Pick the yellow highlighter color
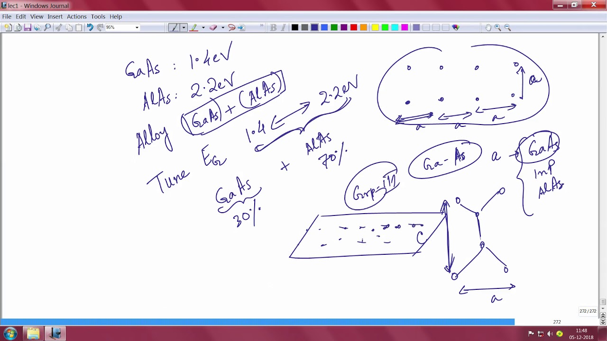The image size is (607, 341). click(x=375, y=27)
